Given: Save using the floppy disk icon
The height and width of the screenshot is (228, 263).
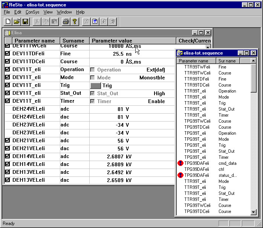Looking at the screenshot, I should tap(25, 21).
